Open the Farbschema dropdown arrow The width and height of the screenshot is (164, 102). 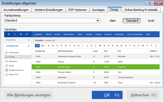98,21
